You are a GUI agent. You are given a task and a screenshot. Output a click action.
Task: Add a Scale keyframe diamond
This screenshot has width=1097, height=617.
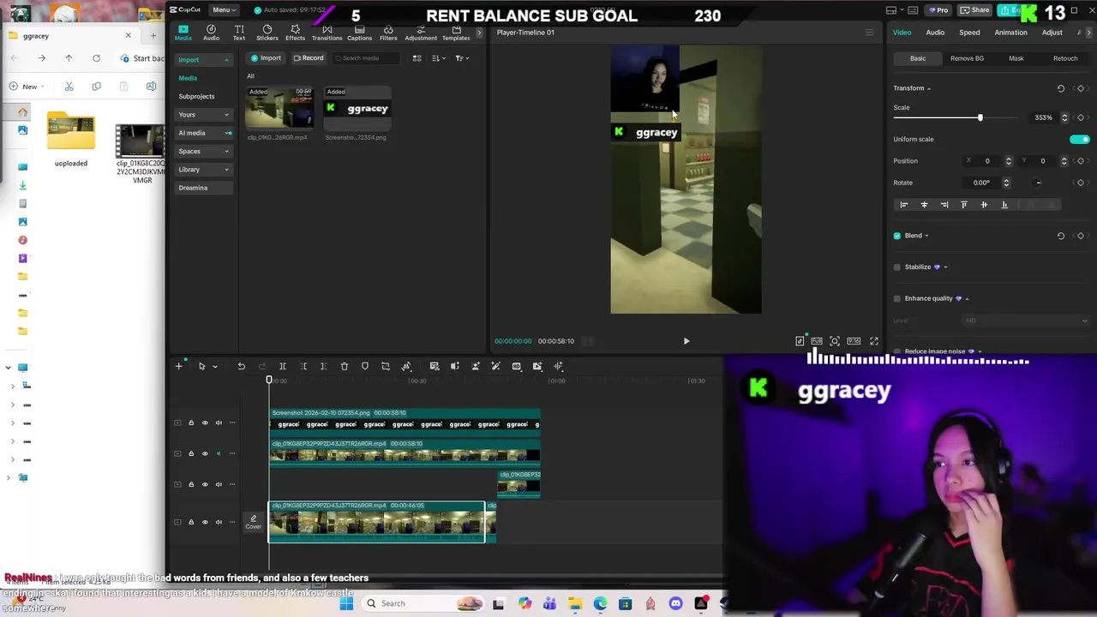pos(1081,117)
